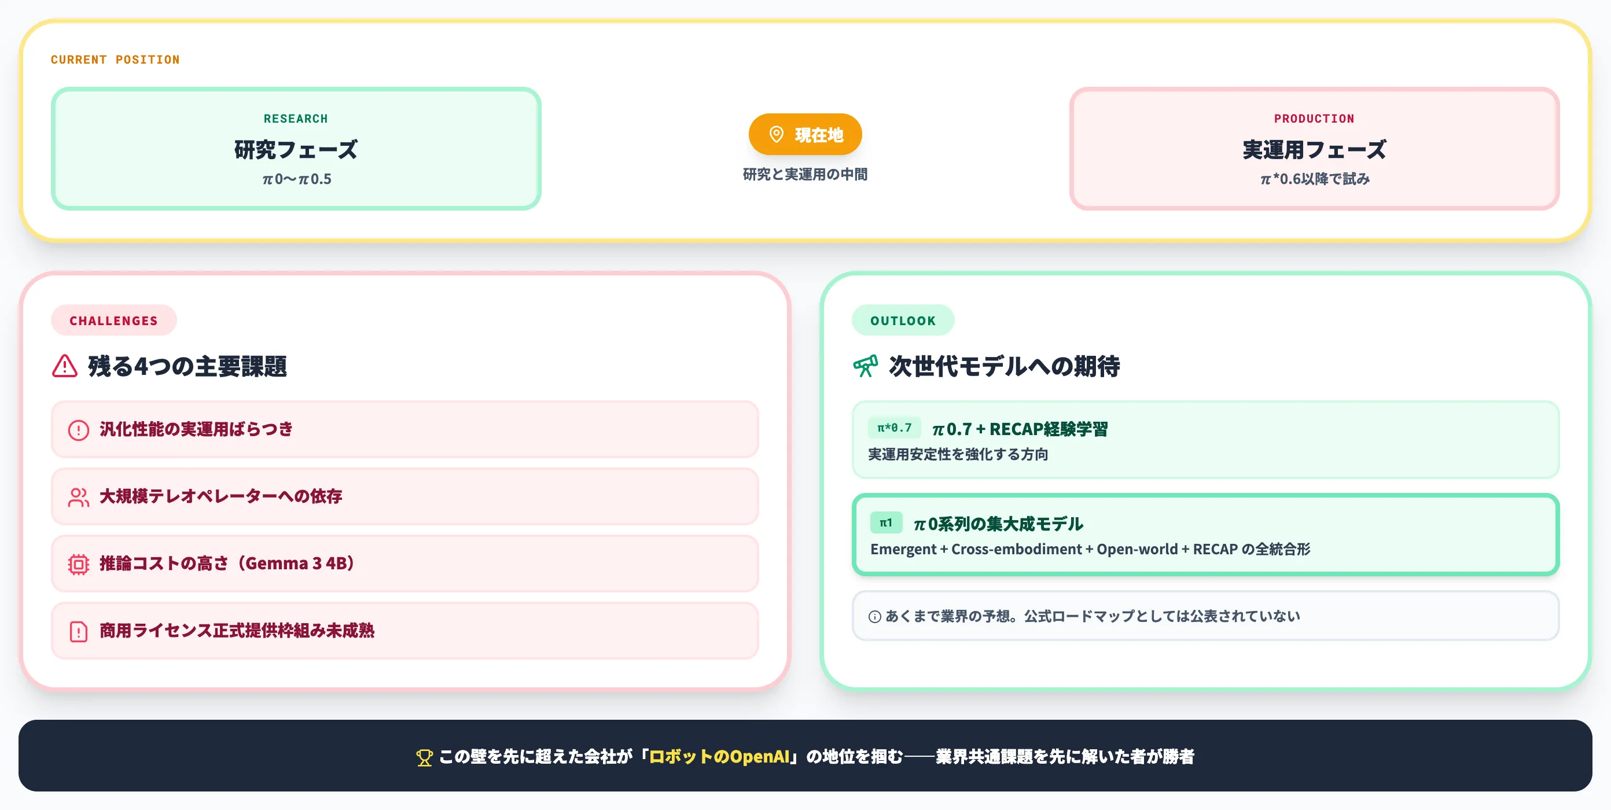The height and width of the screenshot is (810, 1611).
Task: Click the Emergent + Cross-embodiment description line
Action: click(1090, 549)
